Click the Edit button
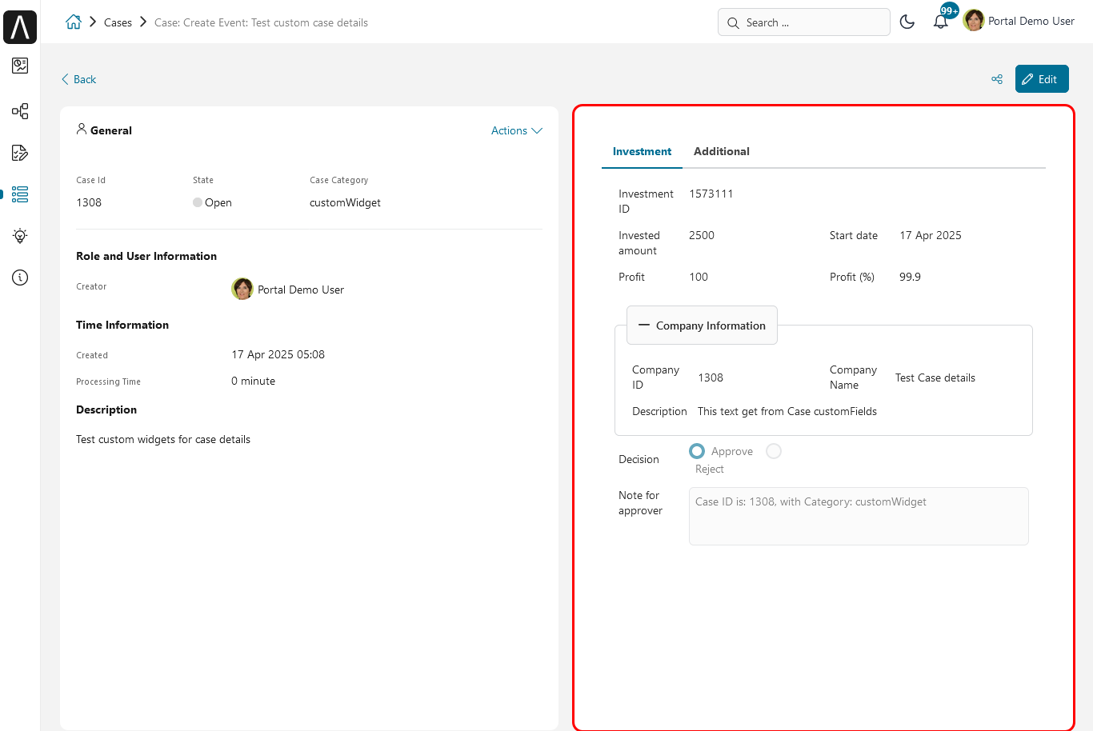Screen dimensions: 1093x731 click(x=1042, y=79)
